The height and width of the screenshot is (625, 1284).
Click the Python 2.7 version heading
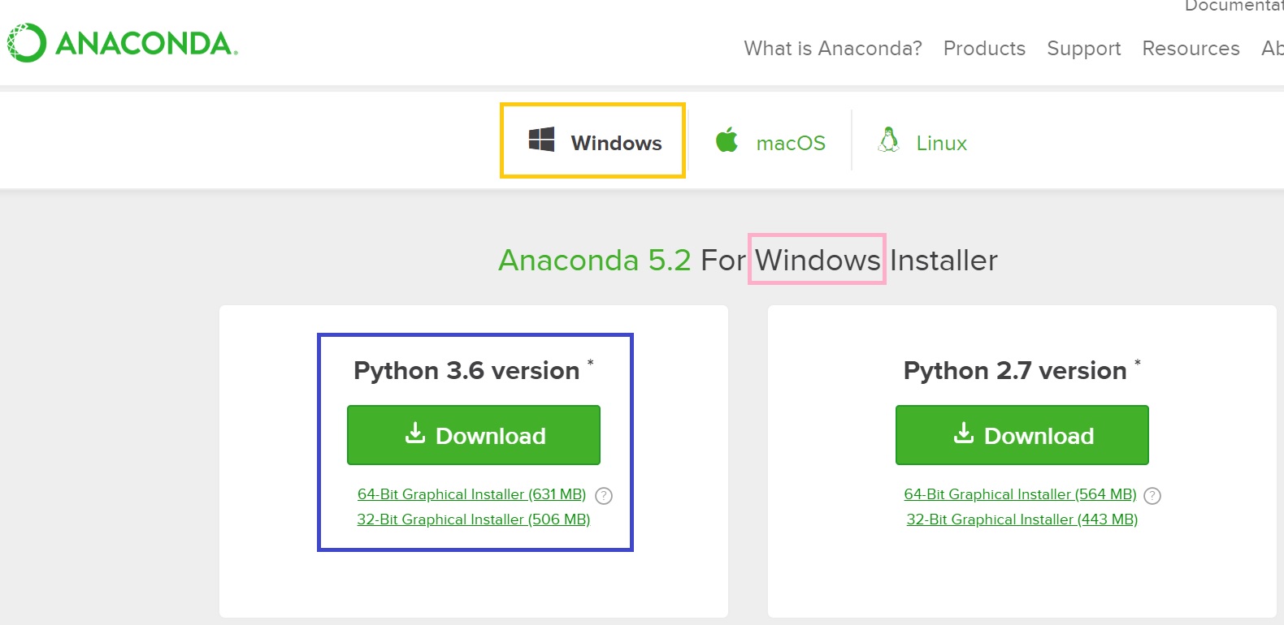coord(1015,371)
